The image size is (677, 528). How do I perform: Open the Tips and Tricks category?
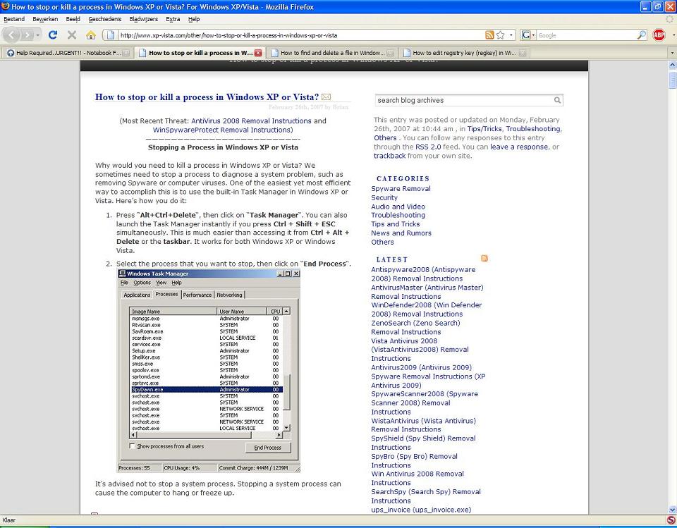(396, 224)
